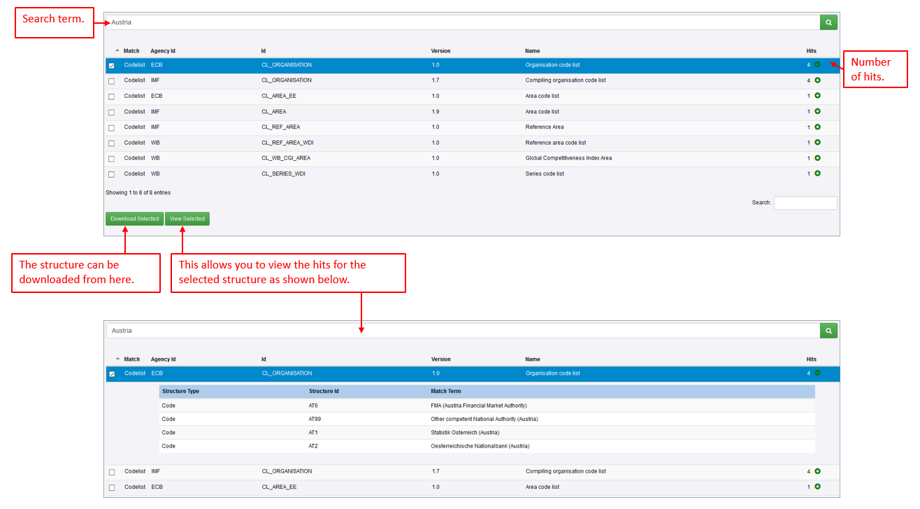Image resolution: width=920 pixels, height=509 pixels.
Task: Tick the checkbox for CL_REF_AREA_WDI
Action: (x=112, y=143)
